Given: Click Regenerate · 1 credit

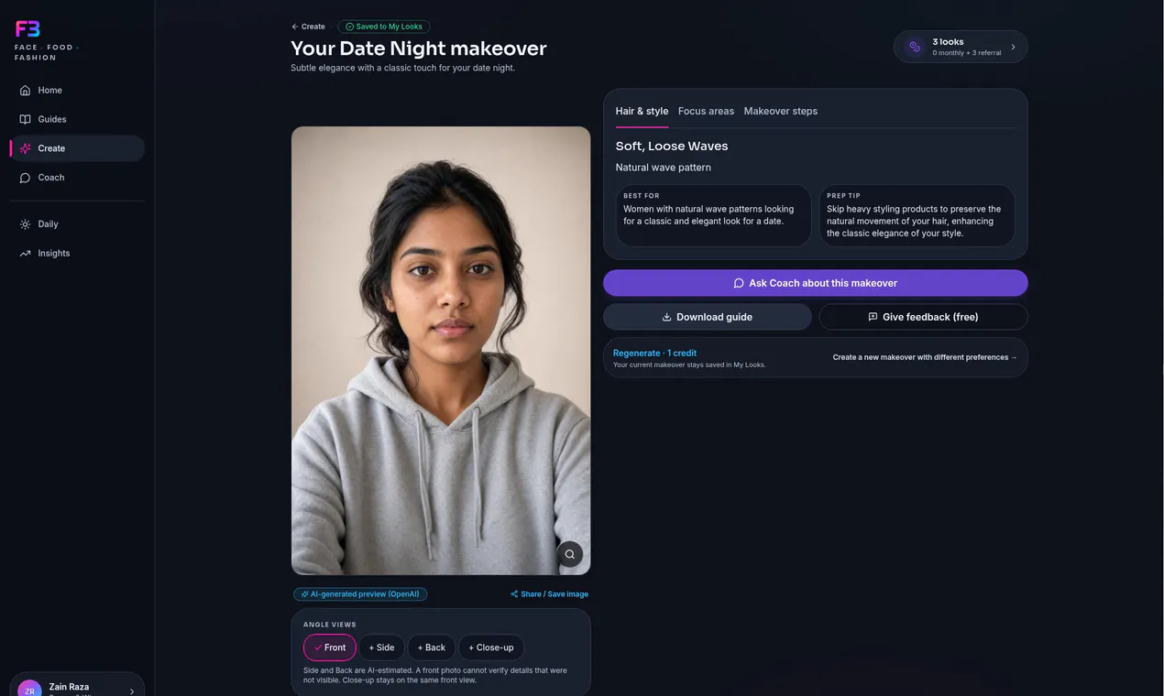Looking at the screenshot, I should pyautogui.click(x=654, y=353).
